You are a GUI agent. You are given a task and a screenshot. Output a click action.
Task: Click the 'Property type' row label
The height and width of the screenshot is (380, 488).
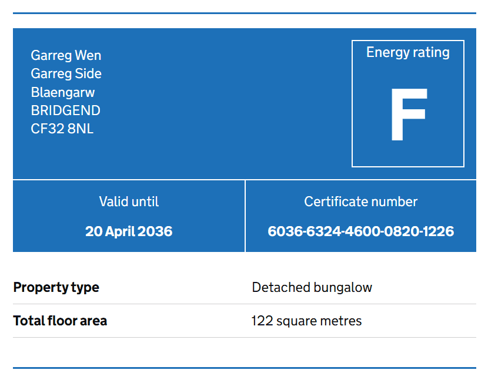(56, 287)
